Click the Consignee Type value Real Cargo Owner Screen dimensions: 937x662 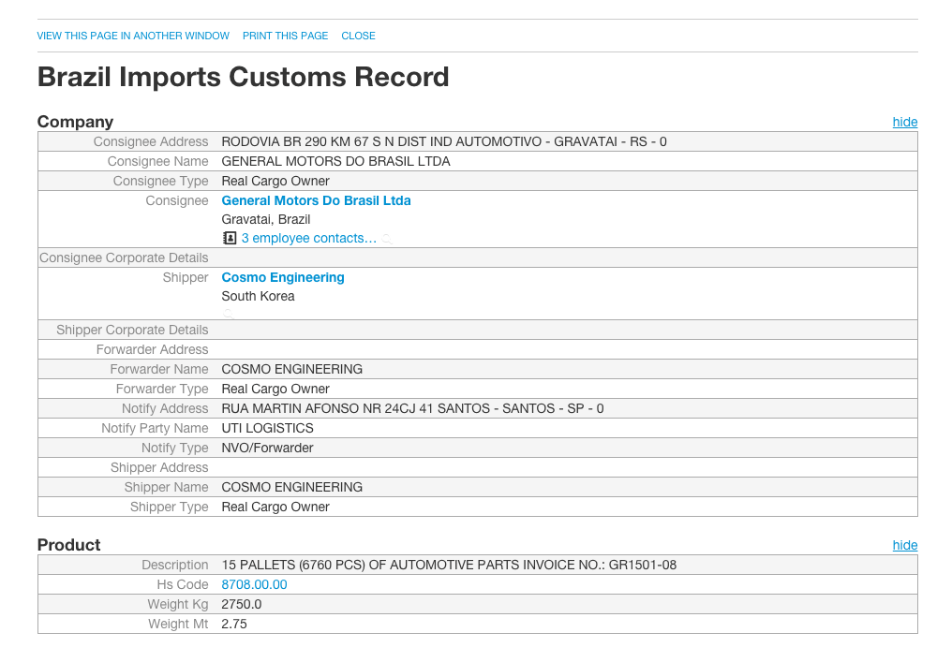click(275, 182)
